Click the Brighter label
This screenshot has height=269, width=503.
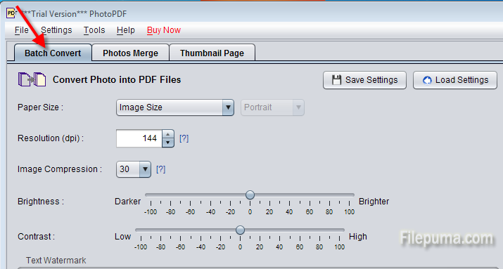374,202
